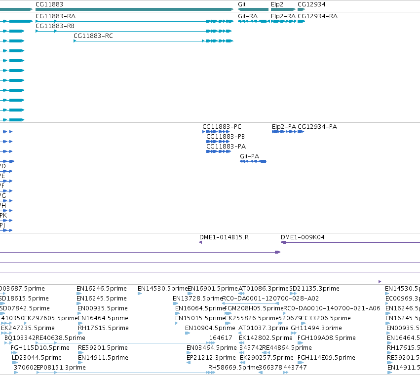Open the CG11883-RC transcript label
The width and height of the screenshot is (420, 375).
tap(93, 36)
